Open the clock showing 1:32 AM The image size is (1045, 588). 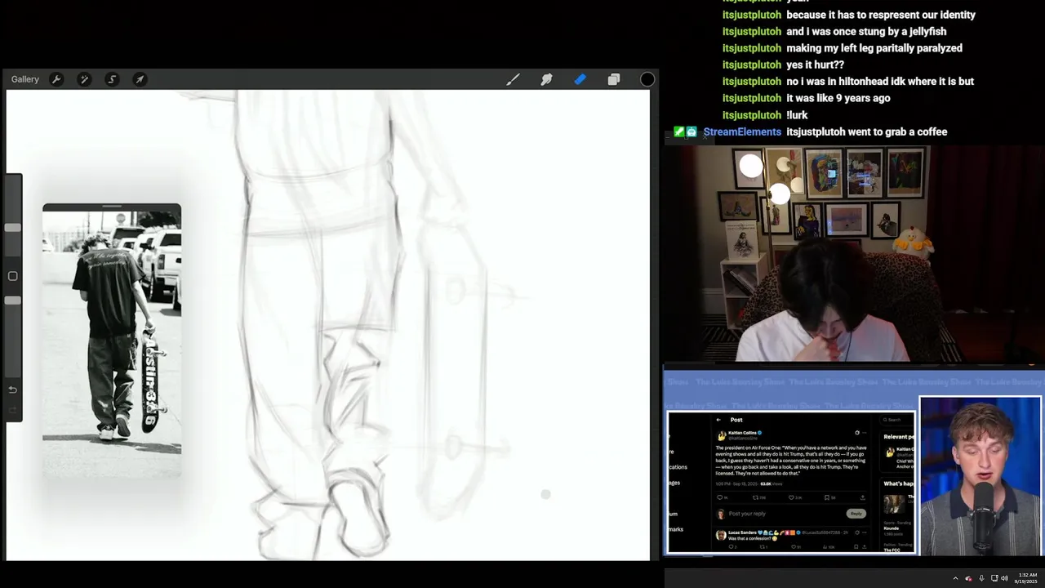tap(1026, 578)
